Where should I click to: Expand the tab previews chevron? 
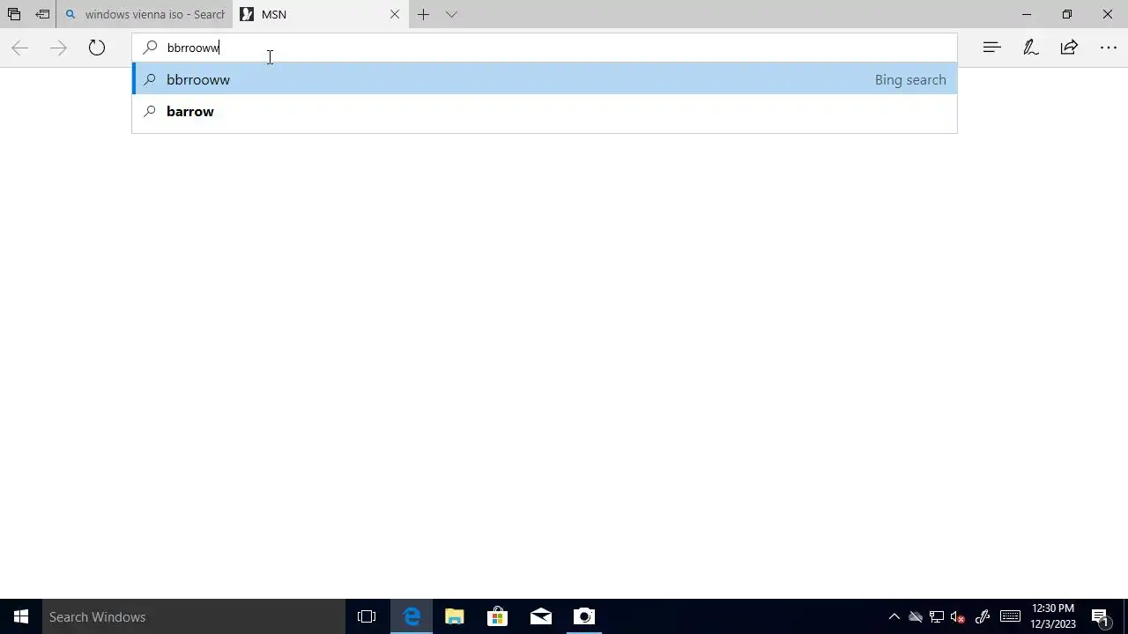point(451,14)
